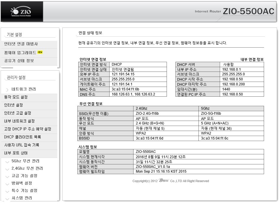This screenshot has height=204, width=280.
Task: Expand the 2.4Ghz 무선 관리 section
Action: (27, 169)
